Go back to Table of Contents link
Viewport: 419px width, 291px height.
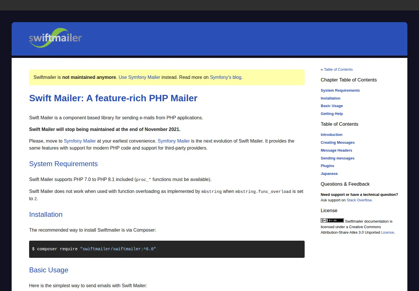coord(338,70)
